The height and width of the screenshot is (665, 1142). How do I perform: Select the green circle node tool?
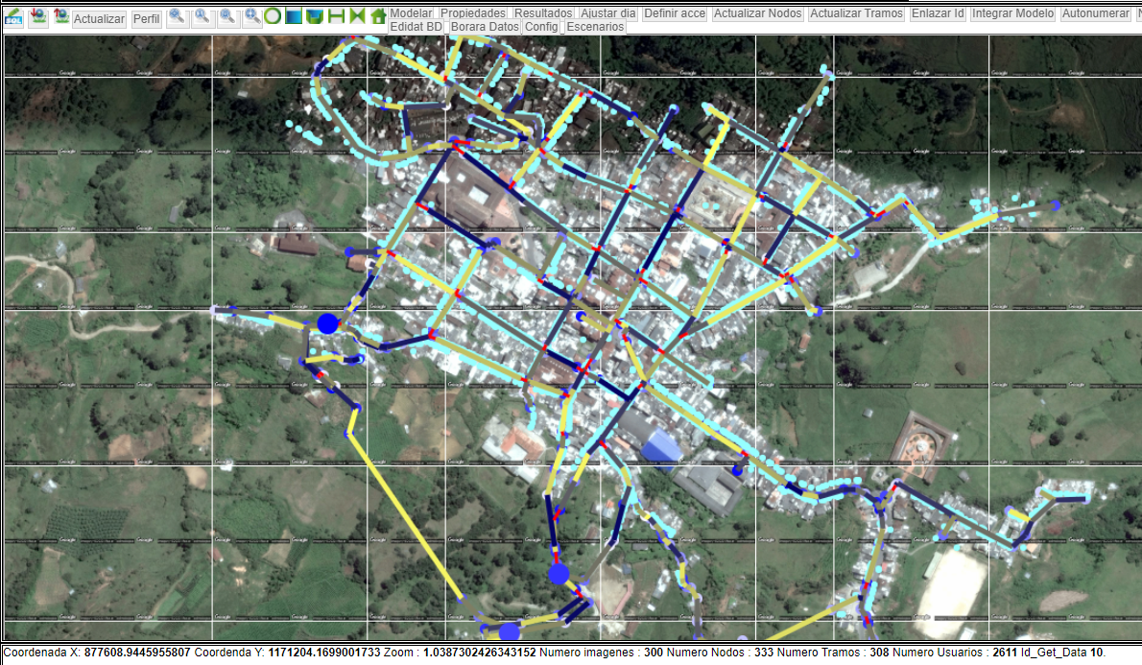(273, 16)
